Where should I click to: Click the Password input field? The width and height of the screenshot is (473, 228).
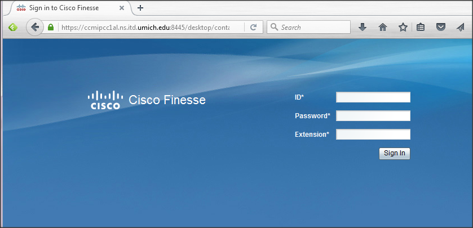tap(373, 115)
